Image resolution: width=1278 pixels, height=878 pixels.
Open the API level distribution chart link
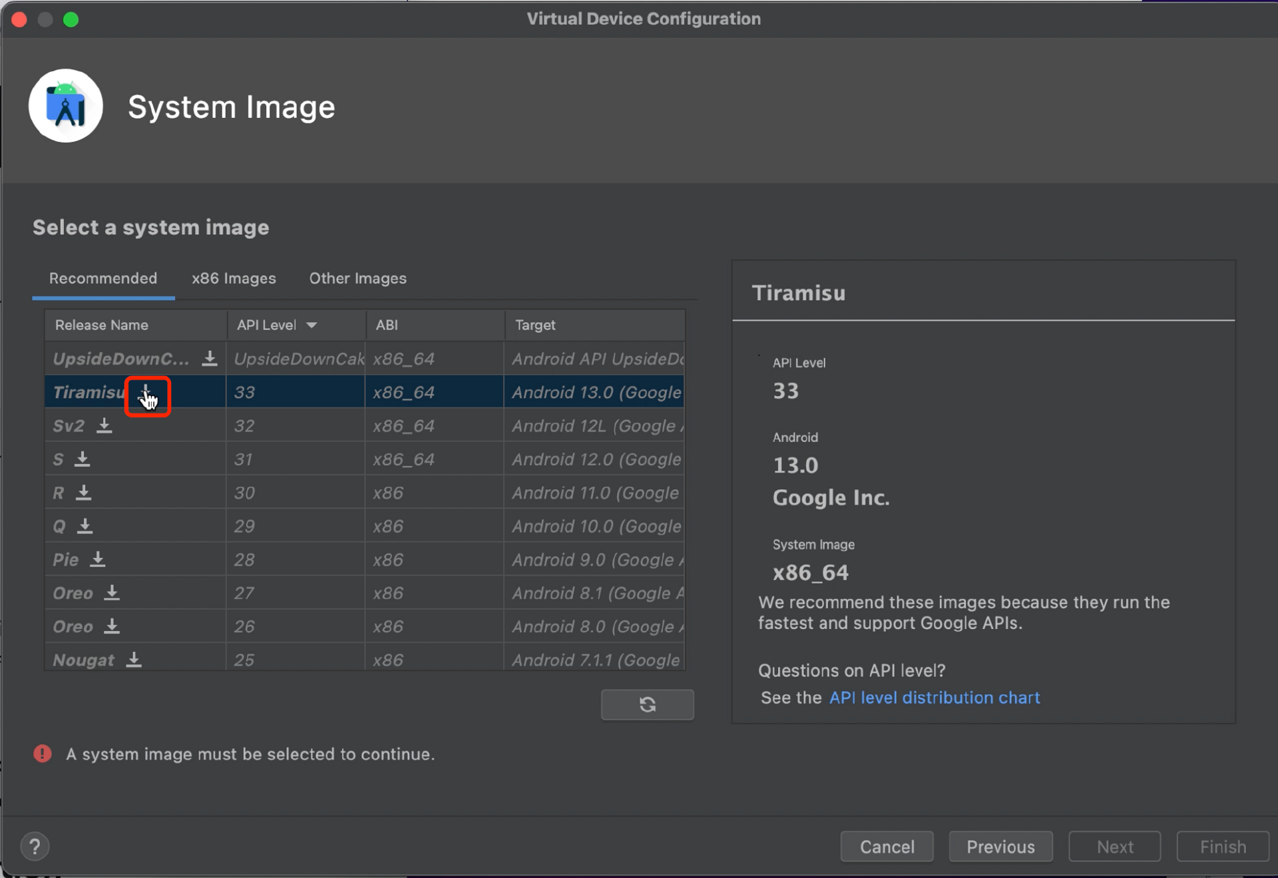(934, 698)
